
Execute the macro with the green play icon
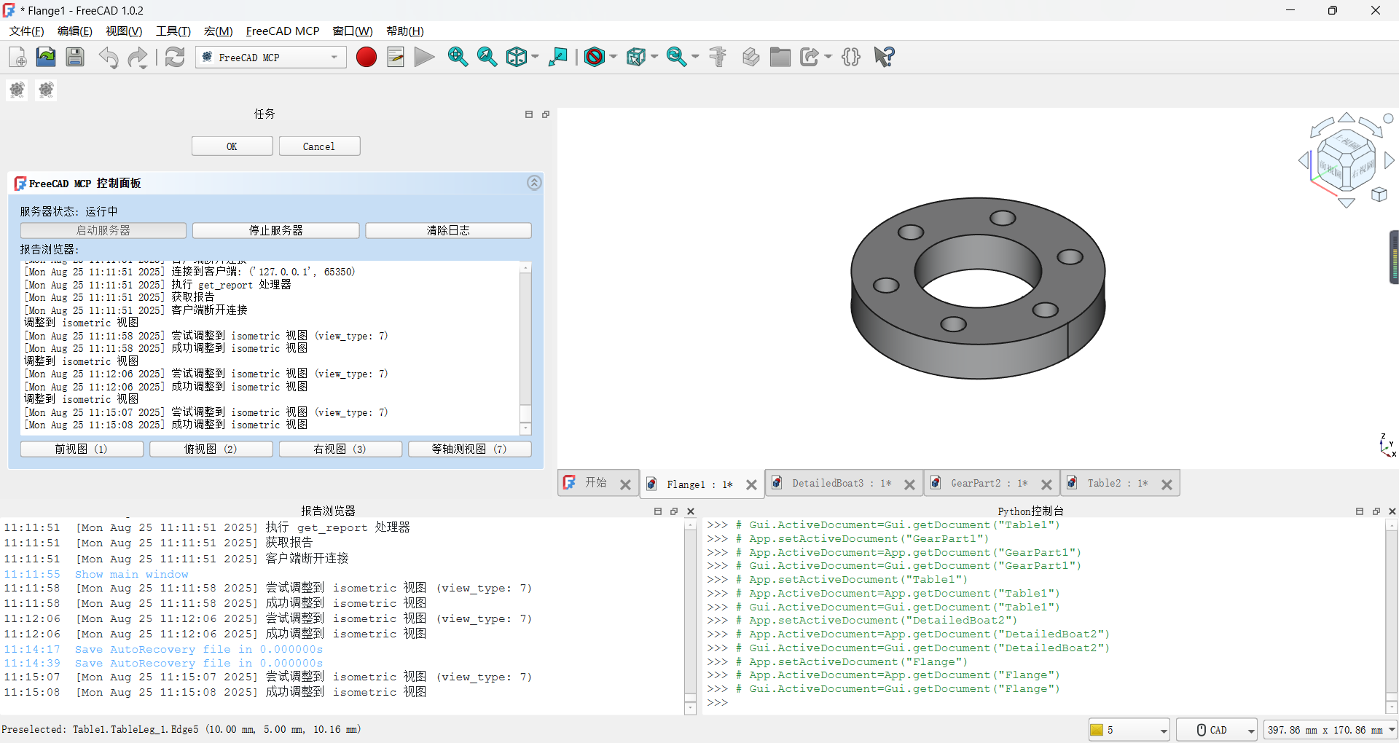click(423, 57)
